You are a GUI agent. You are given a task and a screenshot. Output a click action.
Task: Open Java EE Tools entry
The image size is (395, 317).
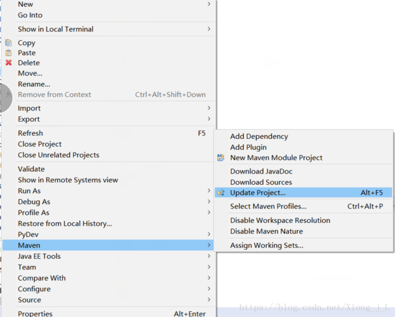(109, 256)
